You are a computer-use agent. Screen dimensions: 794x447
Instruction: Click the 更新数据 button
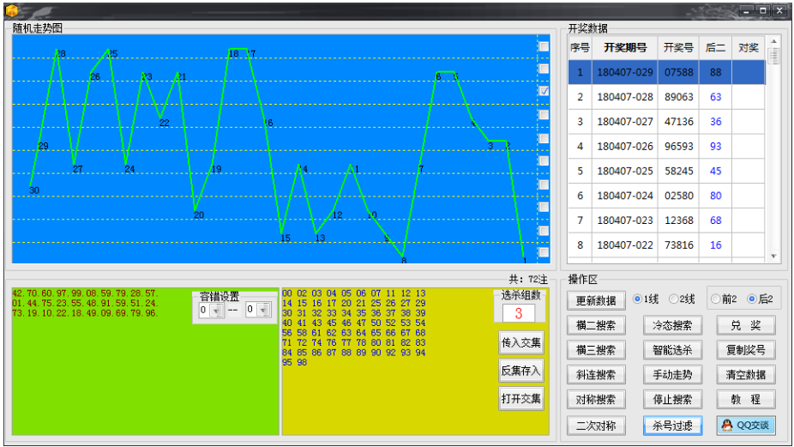pos(596,300)
